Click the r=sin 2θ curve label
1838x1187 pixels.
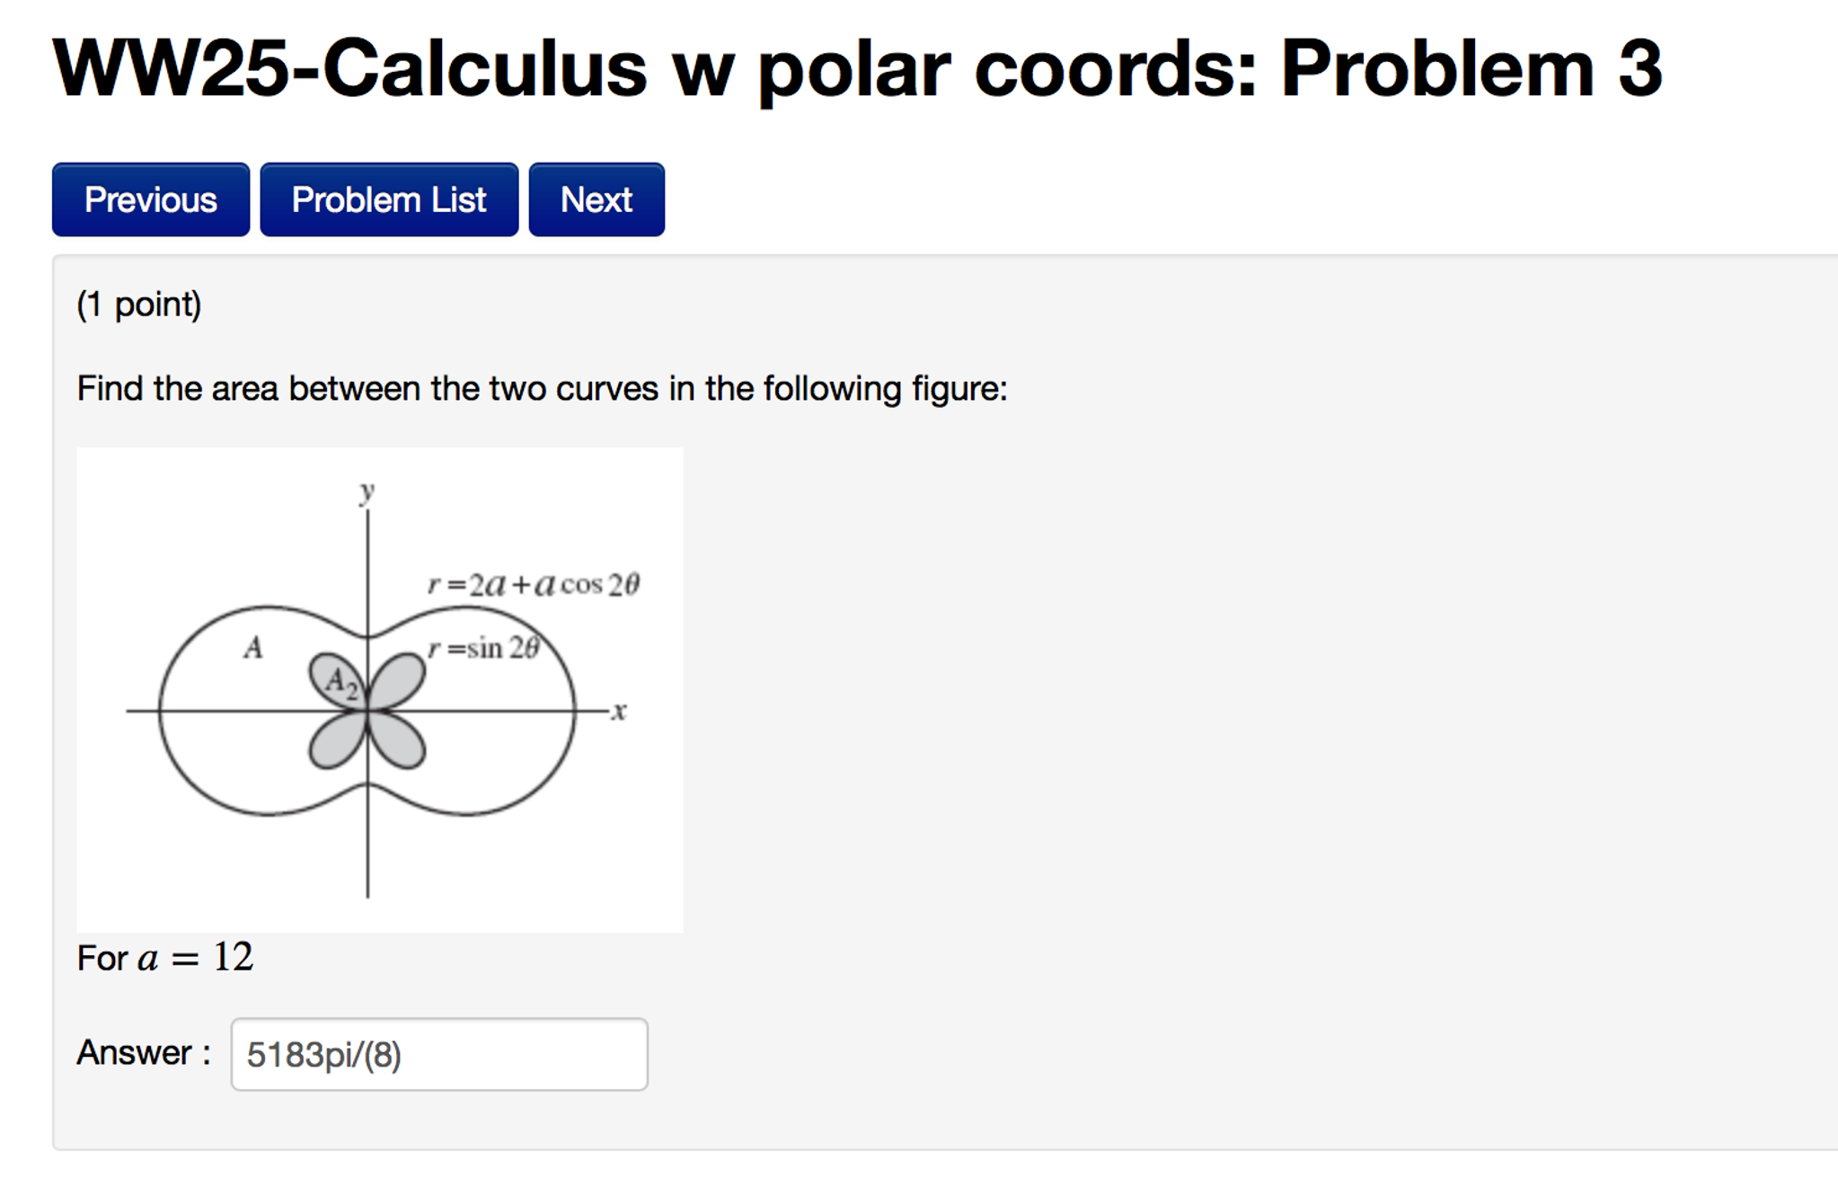point(483,648)
